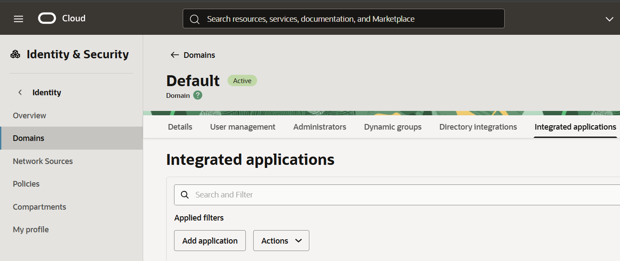Click the back chevron beside Identity
The width and height of the screenshot is (620, 261).
pyautogui.click(x=20, y=92)
